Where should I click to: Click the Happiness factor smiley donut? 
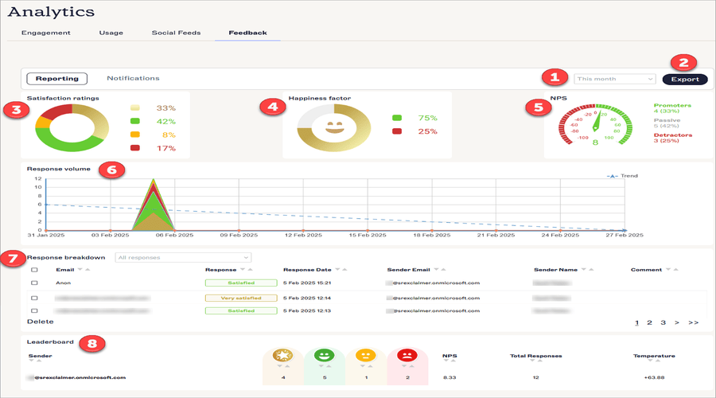pyautogui.click(x=334, y=127)
